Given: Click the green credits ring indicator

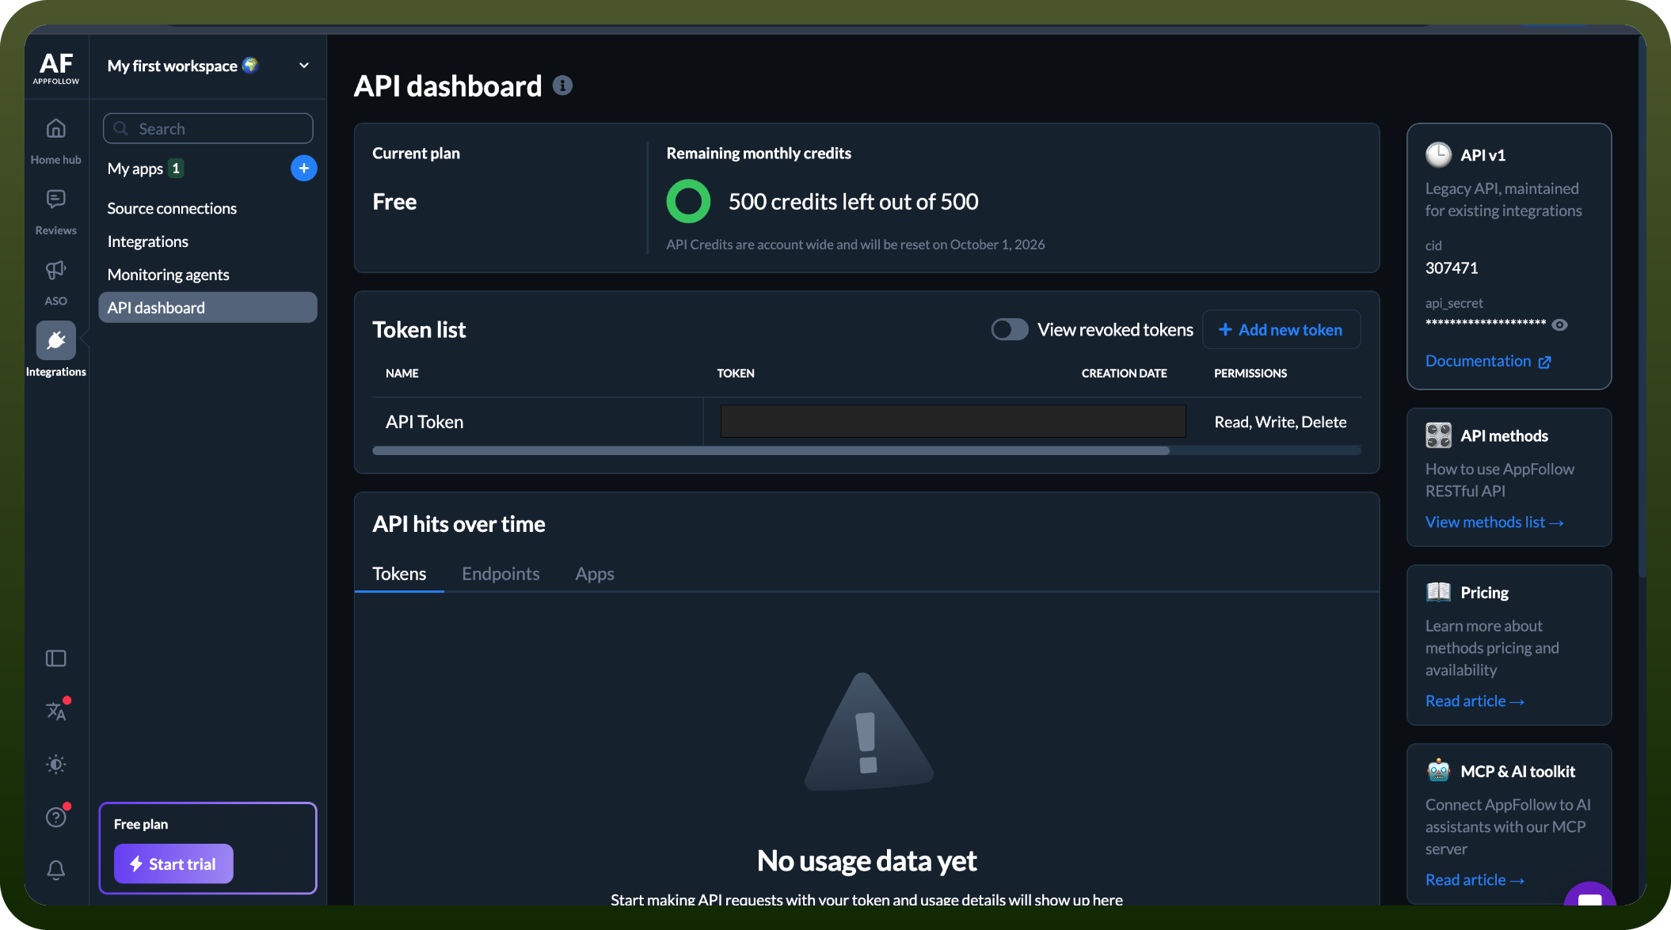Looking at the screenshot, I should pyautogui.click(x=688, y=202).
